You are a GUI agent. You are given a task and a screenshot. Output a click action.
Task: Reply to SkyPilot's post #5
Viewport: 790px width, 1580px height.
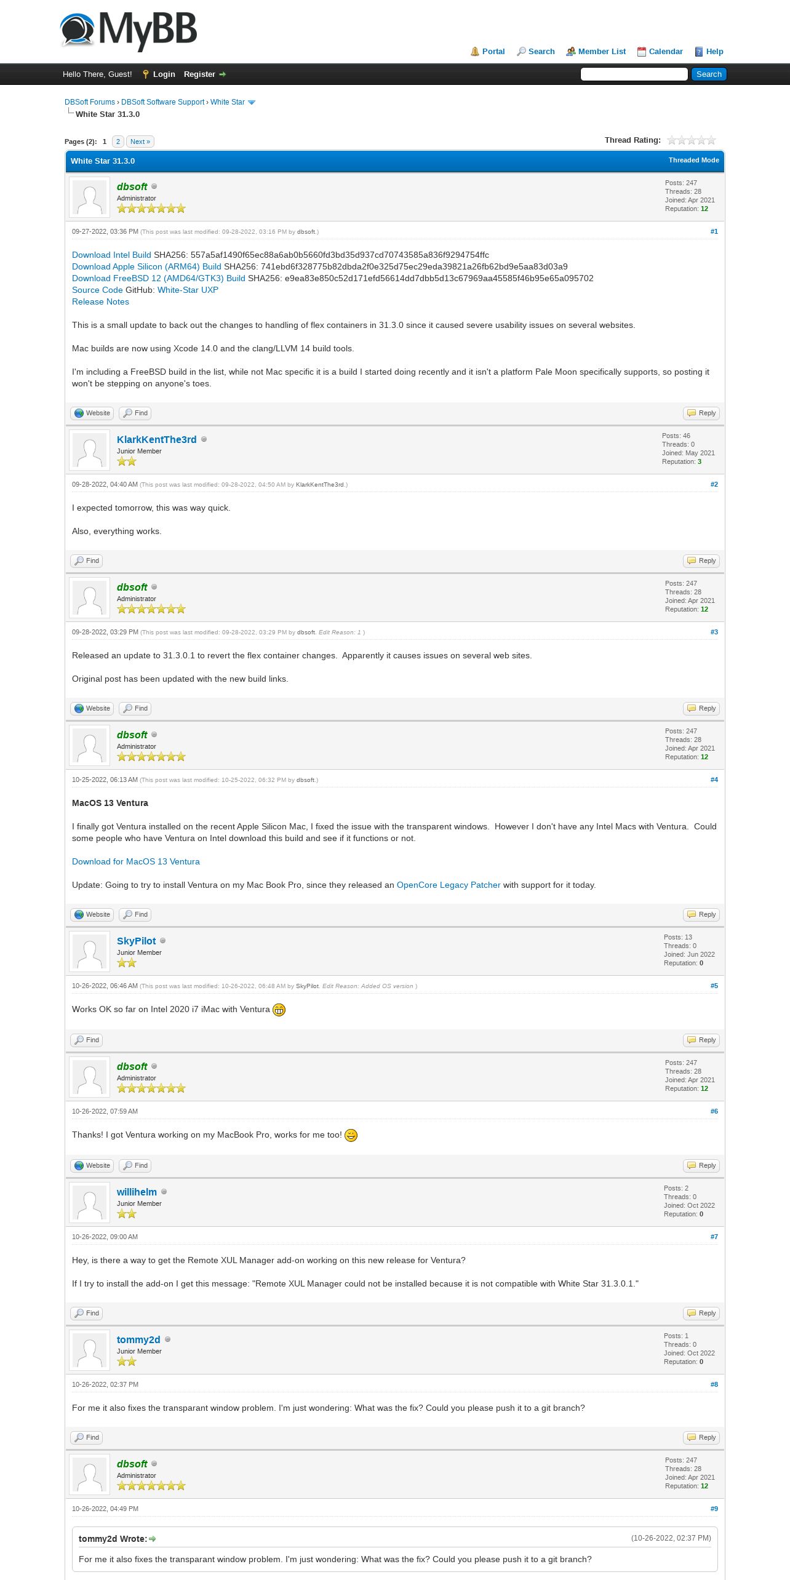pos(701,1040)
